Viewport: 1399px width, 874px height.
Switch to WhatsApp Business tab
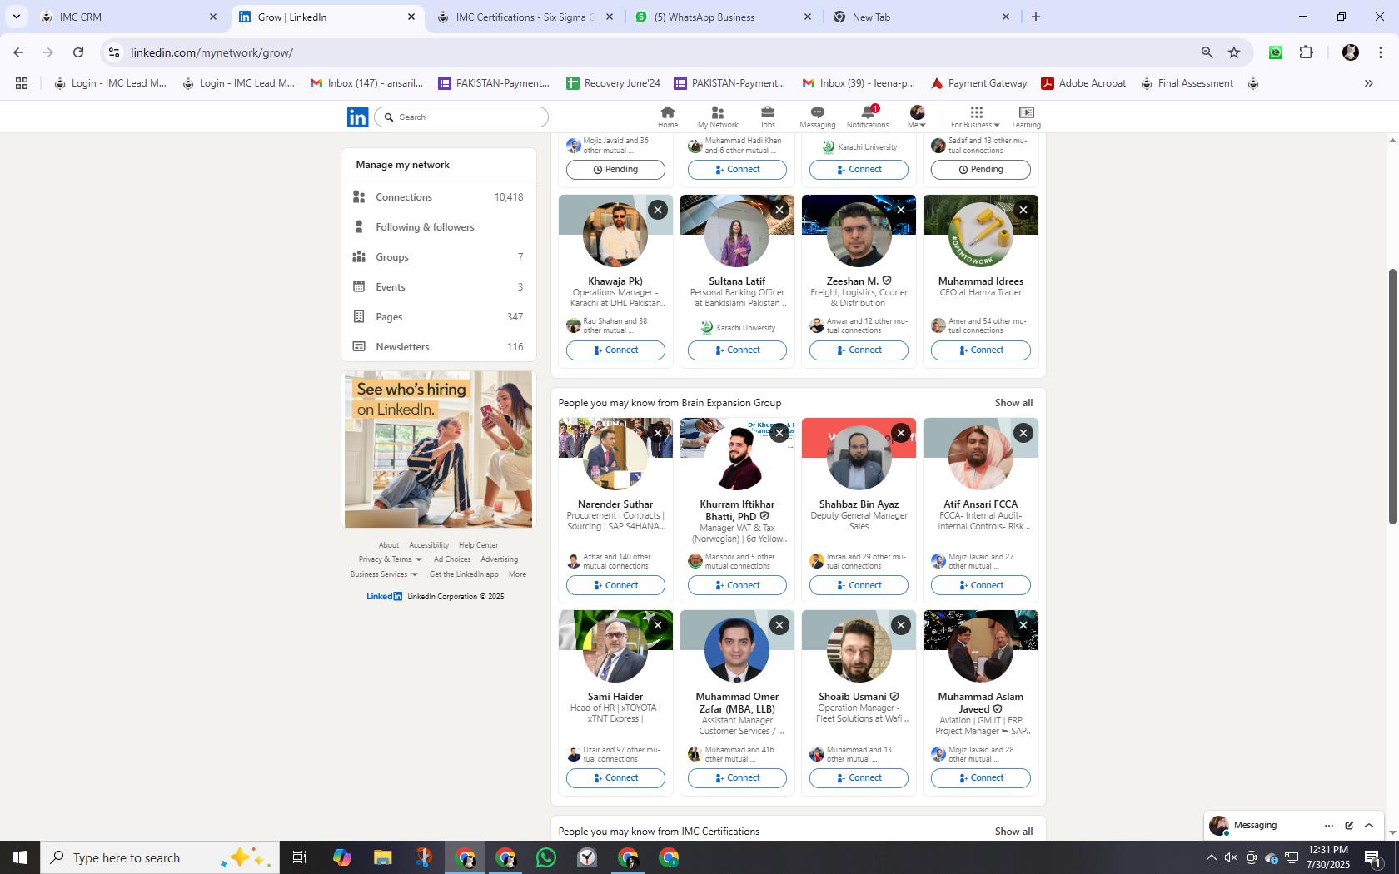[x=723, y=17]
